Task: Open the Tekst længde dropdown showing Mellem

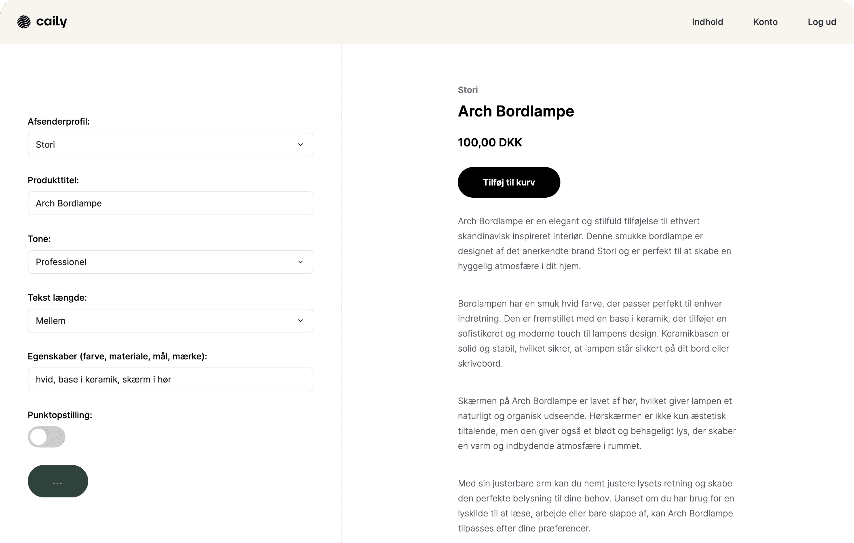Action: 170,321
